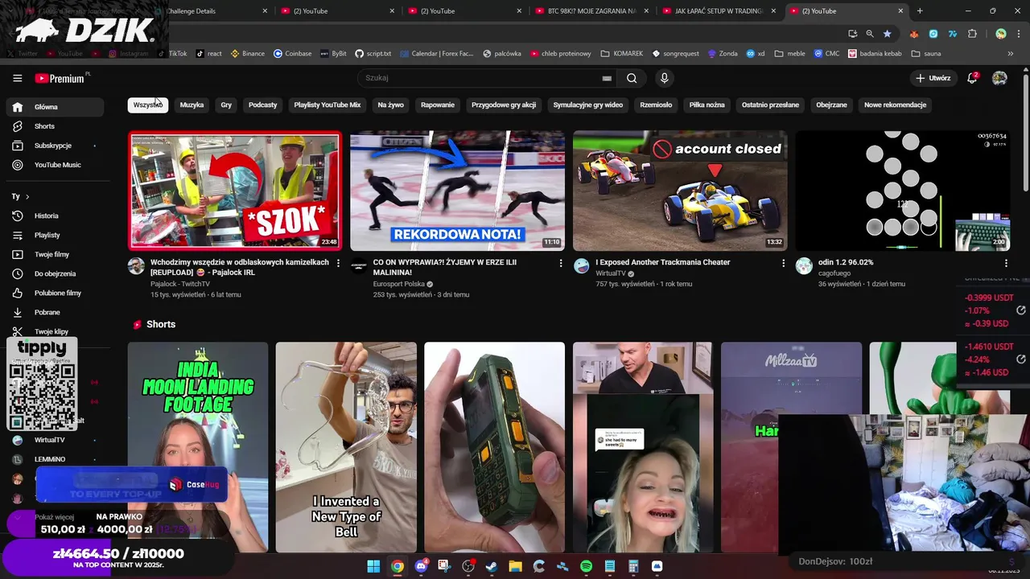Open Twoje filmy in the sidebar
The image size is (1030, 579).
55,254
